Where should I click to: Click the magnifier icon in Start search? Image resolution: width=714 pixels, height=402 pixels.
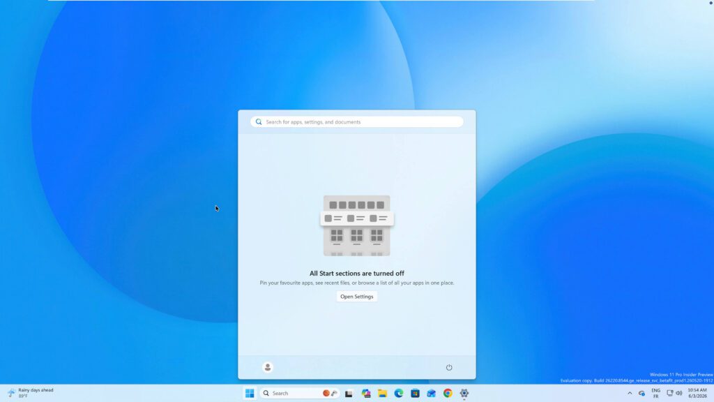[259, 121]
